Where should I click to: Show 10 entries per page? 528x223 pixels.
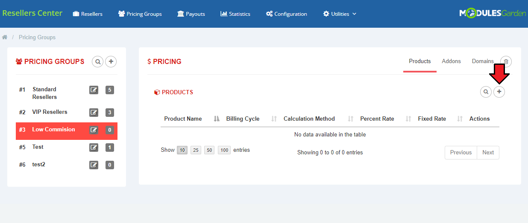[x=182, y=150]
